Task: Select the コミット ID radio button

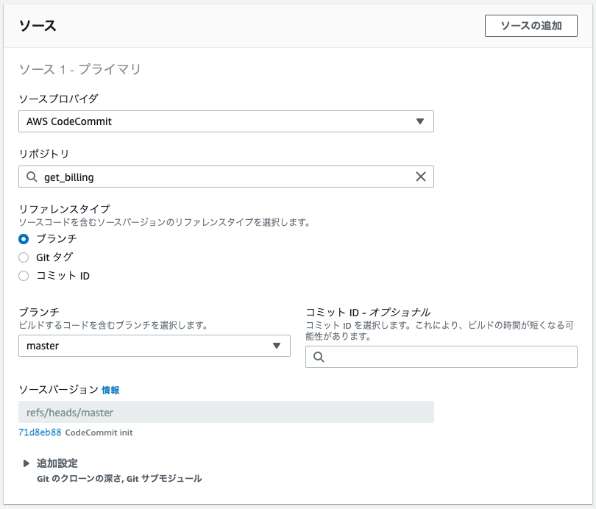Action: click(x=24, y=276)
